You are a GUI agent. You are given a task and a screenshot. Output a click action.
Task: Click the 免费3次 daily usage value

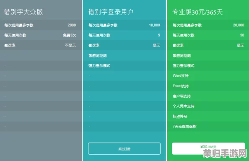point(70,35)
